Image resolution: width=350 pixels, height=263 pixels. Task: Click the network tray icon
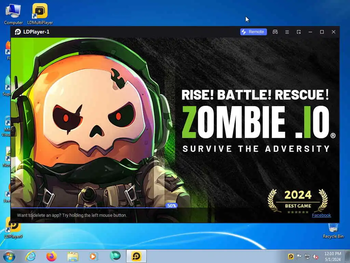coord(307,256)
